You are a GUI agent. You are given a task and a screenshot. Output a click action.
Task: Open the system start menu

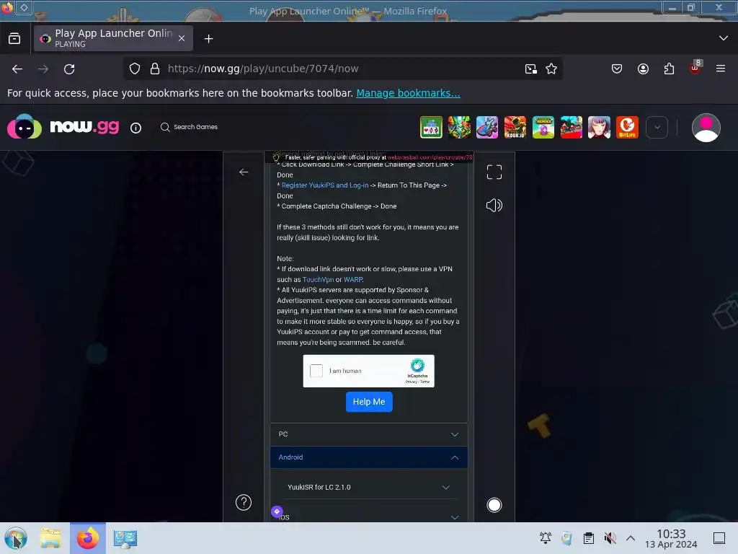click(x=16, y=538)
